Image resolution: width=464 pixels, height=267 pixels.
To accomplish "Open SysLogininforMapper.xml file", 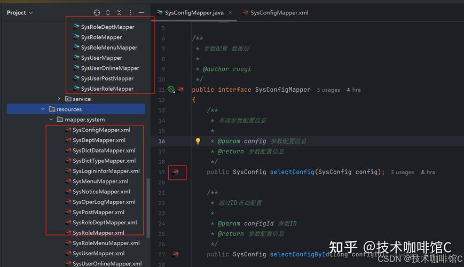I will 106,171.
